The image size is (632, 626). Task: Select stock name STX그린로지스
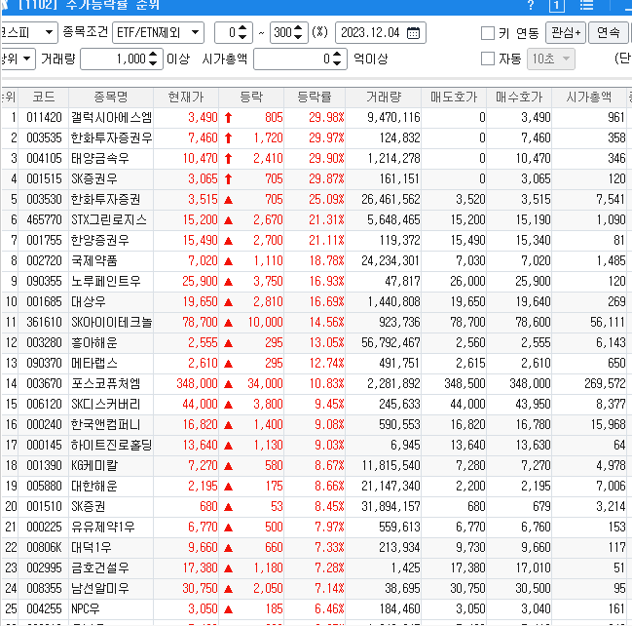tap(109, 220)
